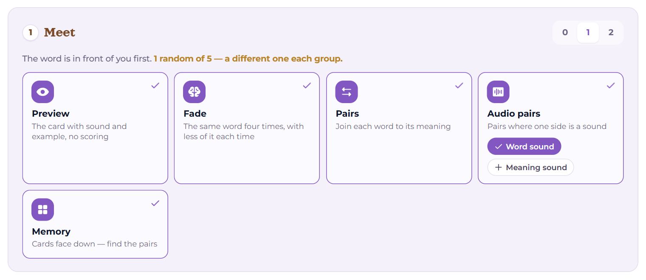Click the Pairs swap-arrows icon
The height and width of the screenshot is (280, 646).
(347, 92)
